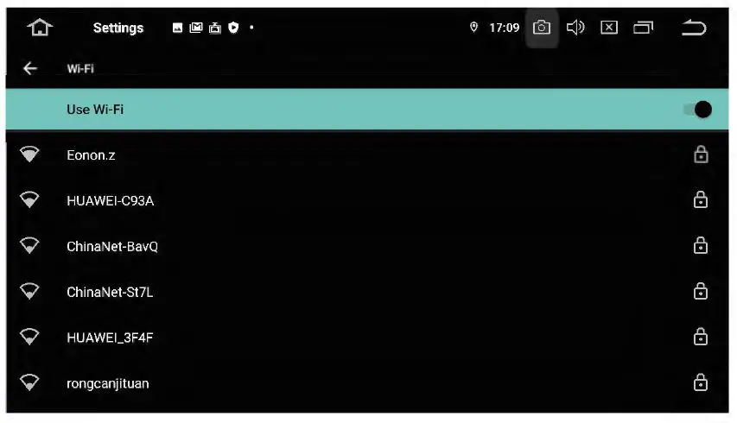The width and height of the screenshot is (737, 423).
Task: Tap the clock showing 17:09
Action: click(x=505, y=28)
